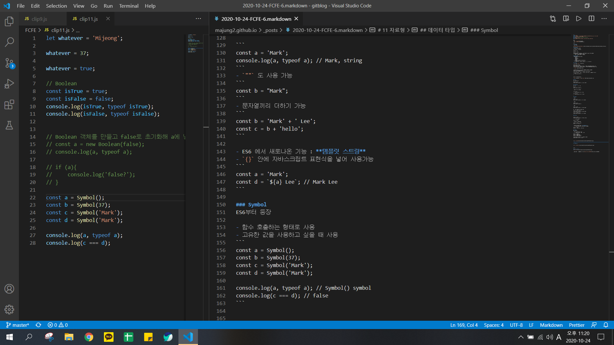Open the Accounts menu icon
The image size is (614, 345).
point(9,289)
